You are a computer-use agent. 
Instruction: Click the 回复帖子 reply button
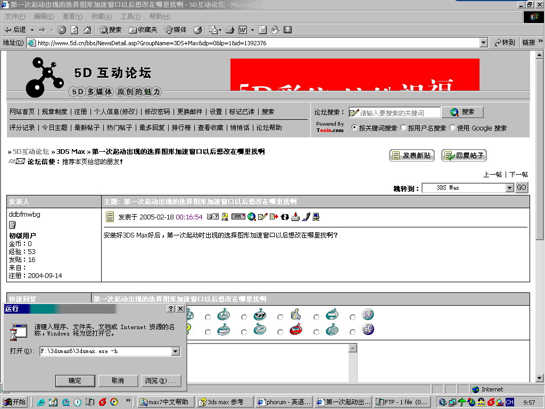[464, 156]
